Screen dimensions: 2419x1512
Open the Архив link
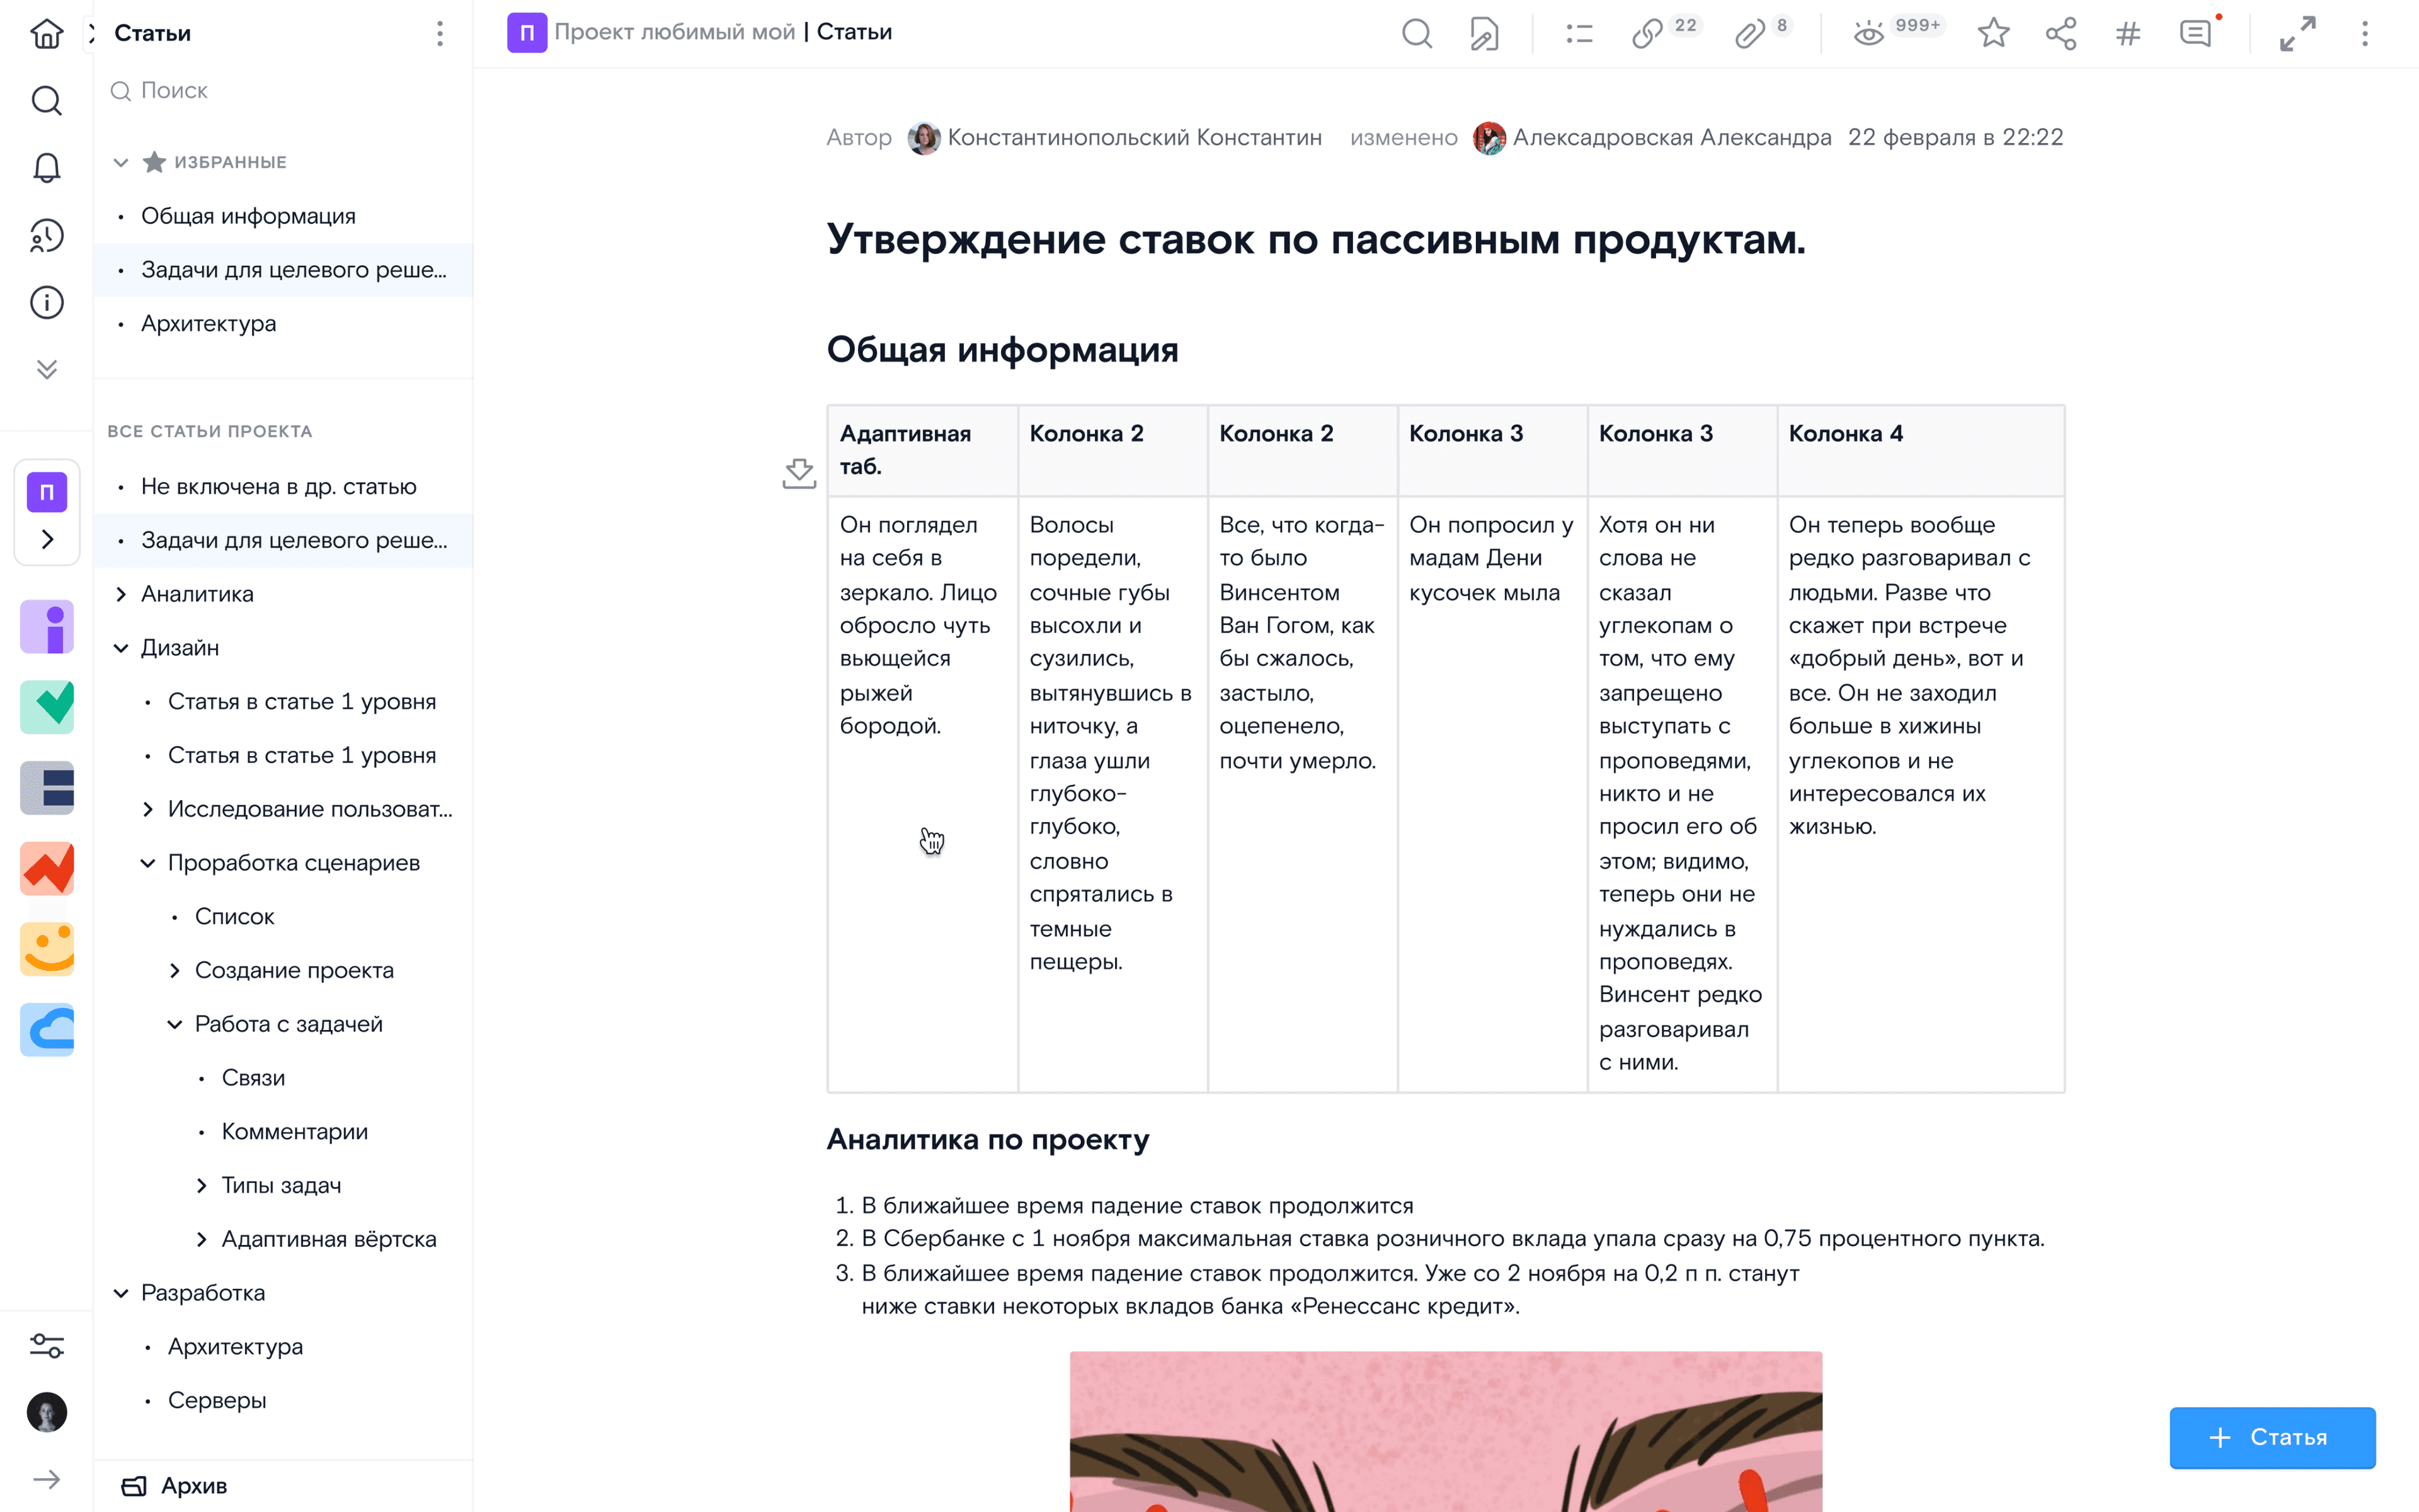pos(175,1486)
